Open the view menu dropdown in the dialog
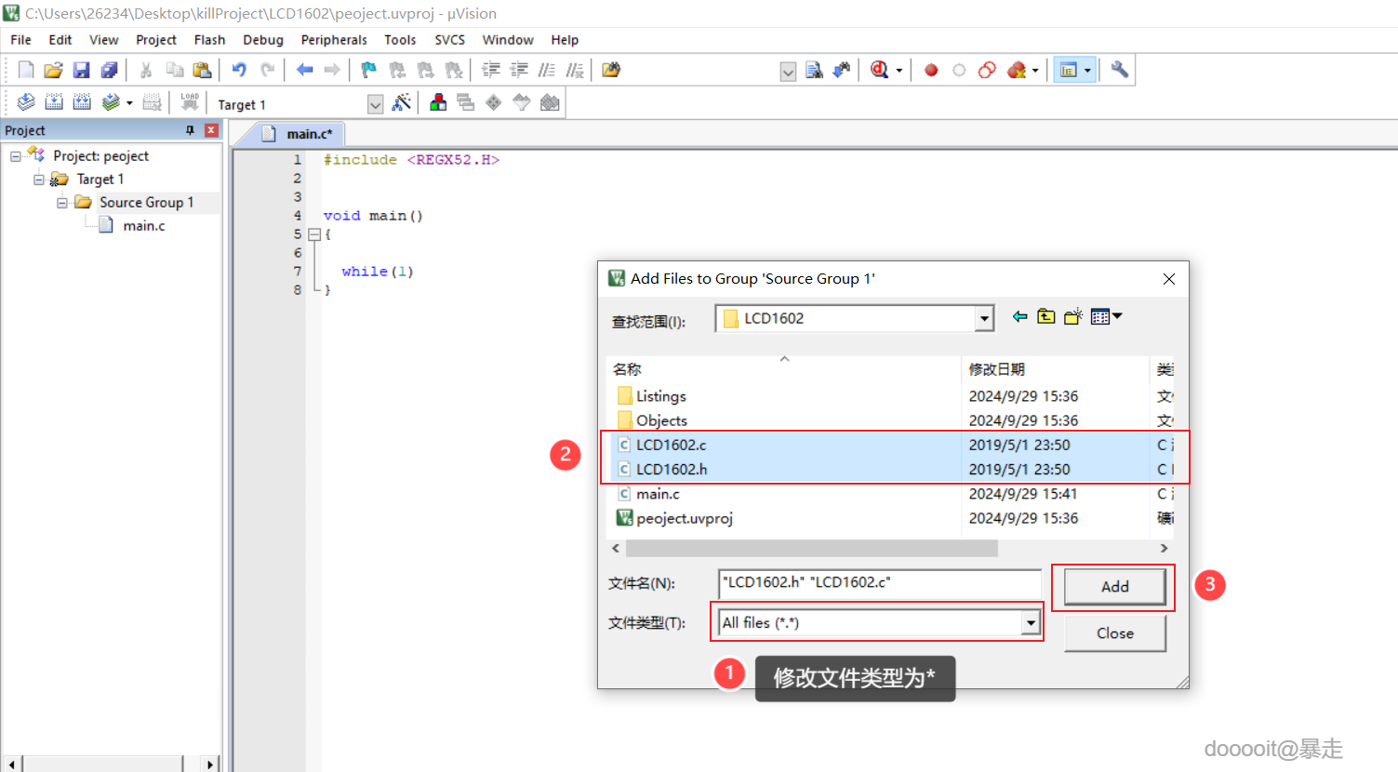1398x772 pixels. tap(1106, 316)
